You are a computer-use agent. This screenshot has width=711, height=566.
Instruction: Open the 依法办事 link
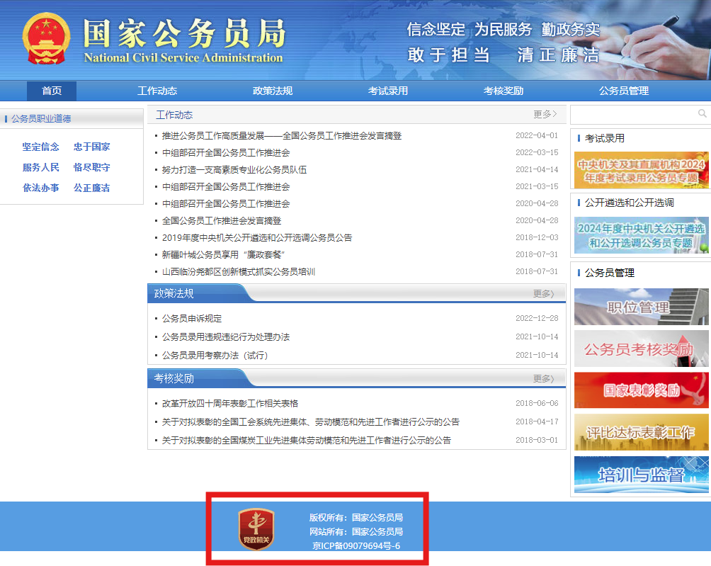41,188
